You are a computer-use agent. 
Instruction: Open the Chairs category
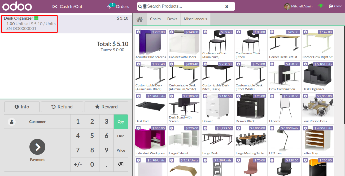click(x=155, y=19)
